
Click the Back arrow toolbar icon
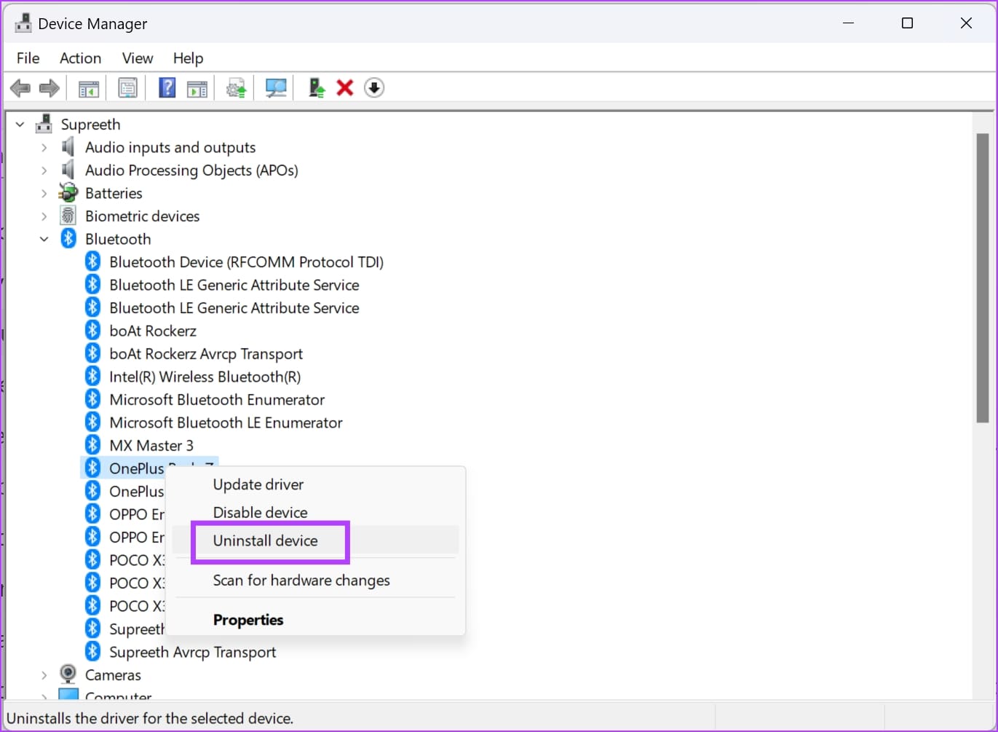click(20, 88)
